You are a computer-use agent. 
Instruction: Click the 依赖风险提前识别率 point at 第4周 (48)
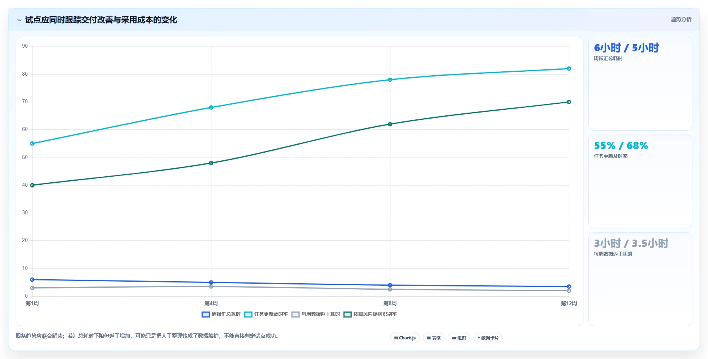211,163
